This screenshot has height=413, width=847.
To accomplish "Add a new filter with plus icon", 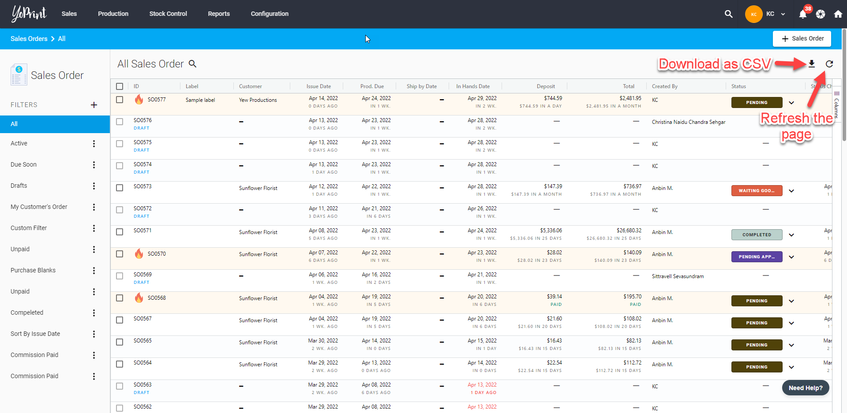I will [x=94, y=105].
